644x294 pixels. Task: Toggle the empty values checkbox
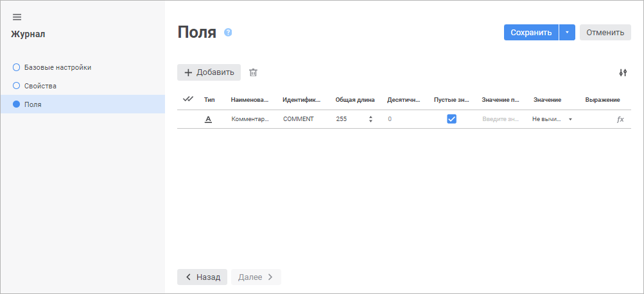coord(451,119)
